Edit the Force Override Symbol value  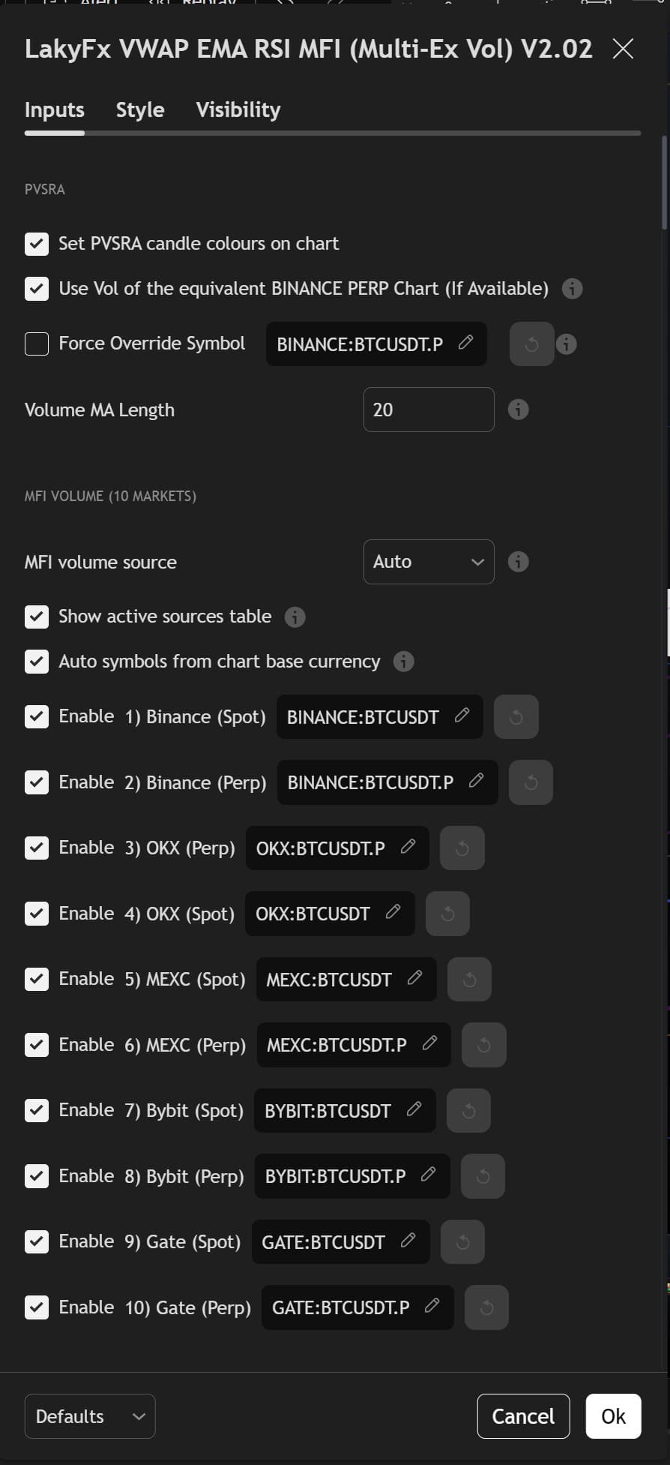pos(465,344)
